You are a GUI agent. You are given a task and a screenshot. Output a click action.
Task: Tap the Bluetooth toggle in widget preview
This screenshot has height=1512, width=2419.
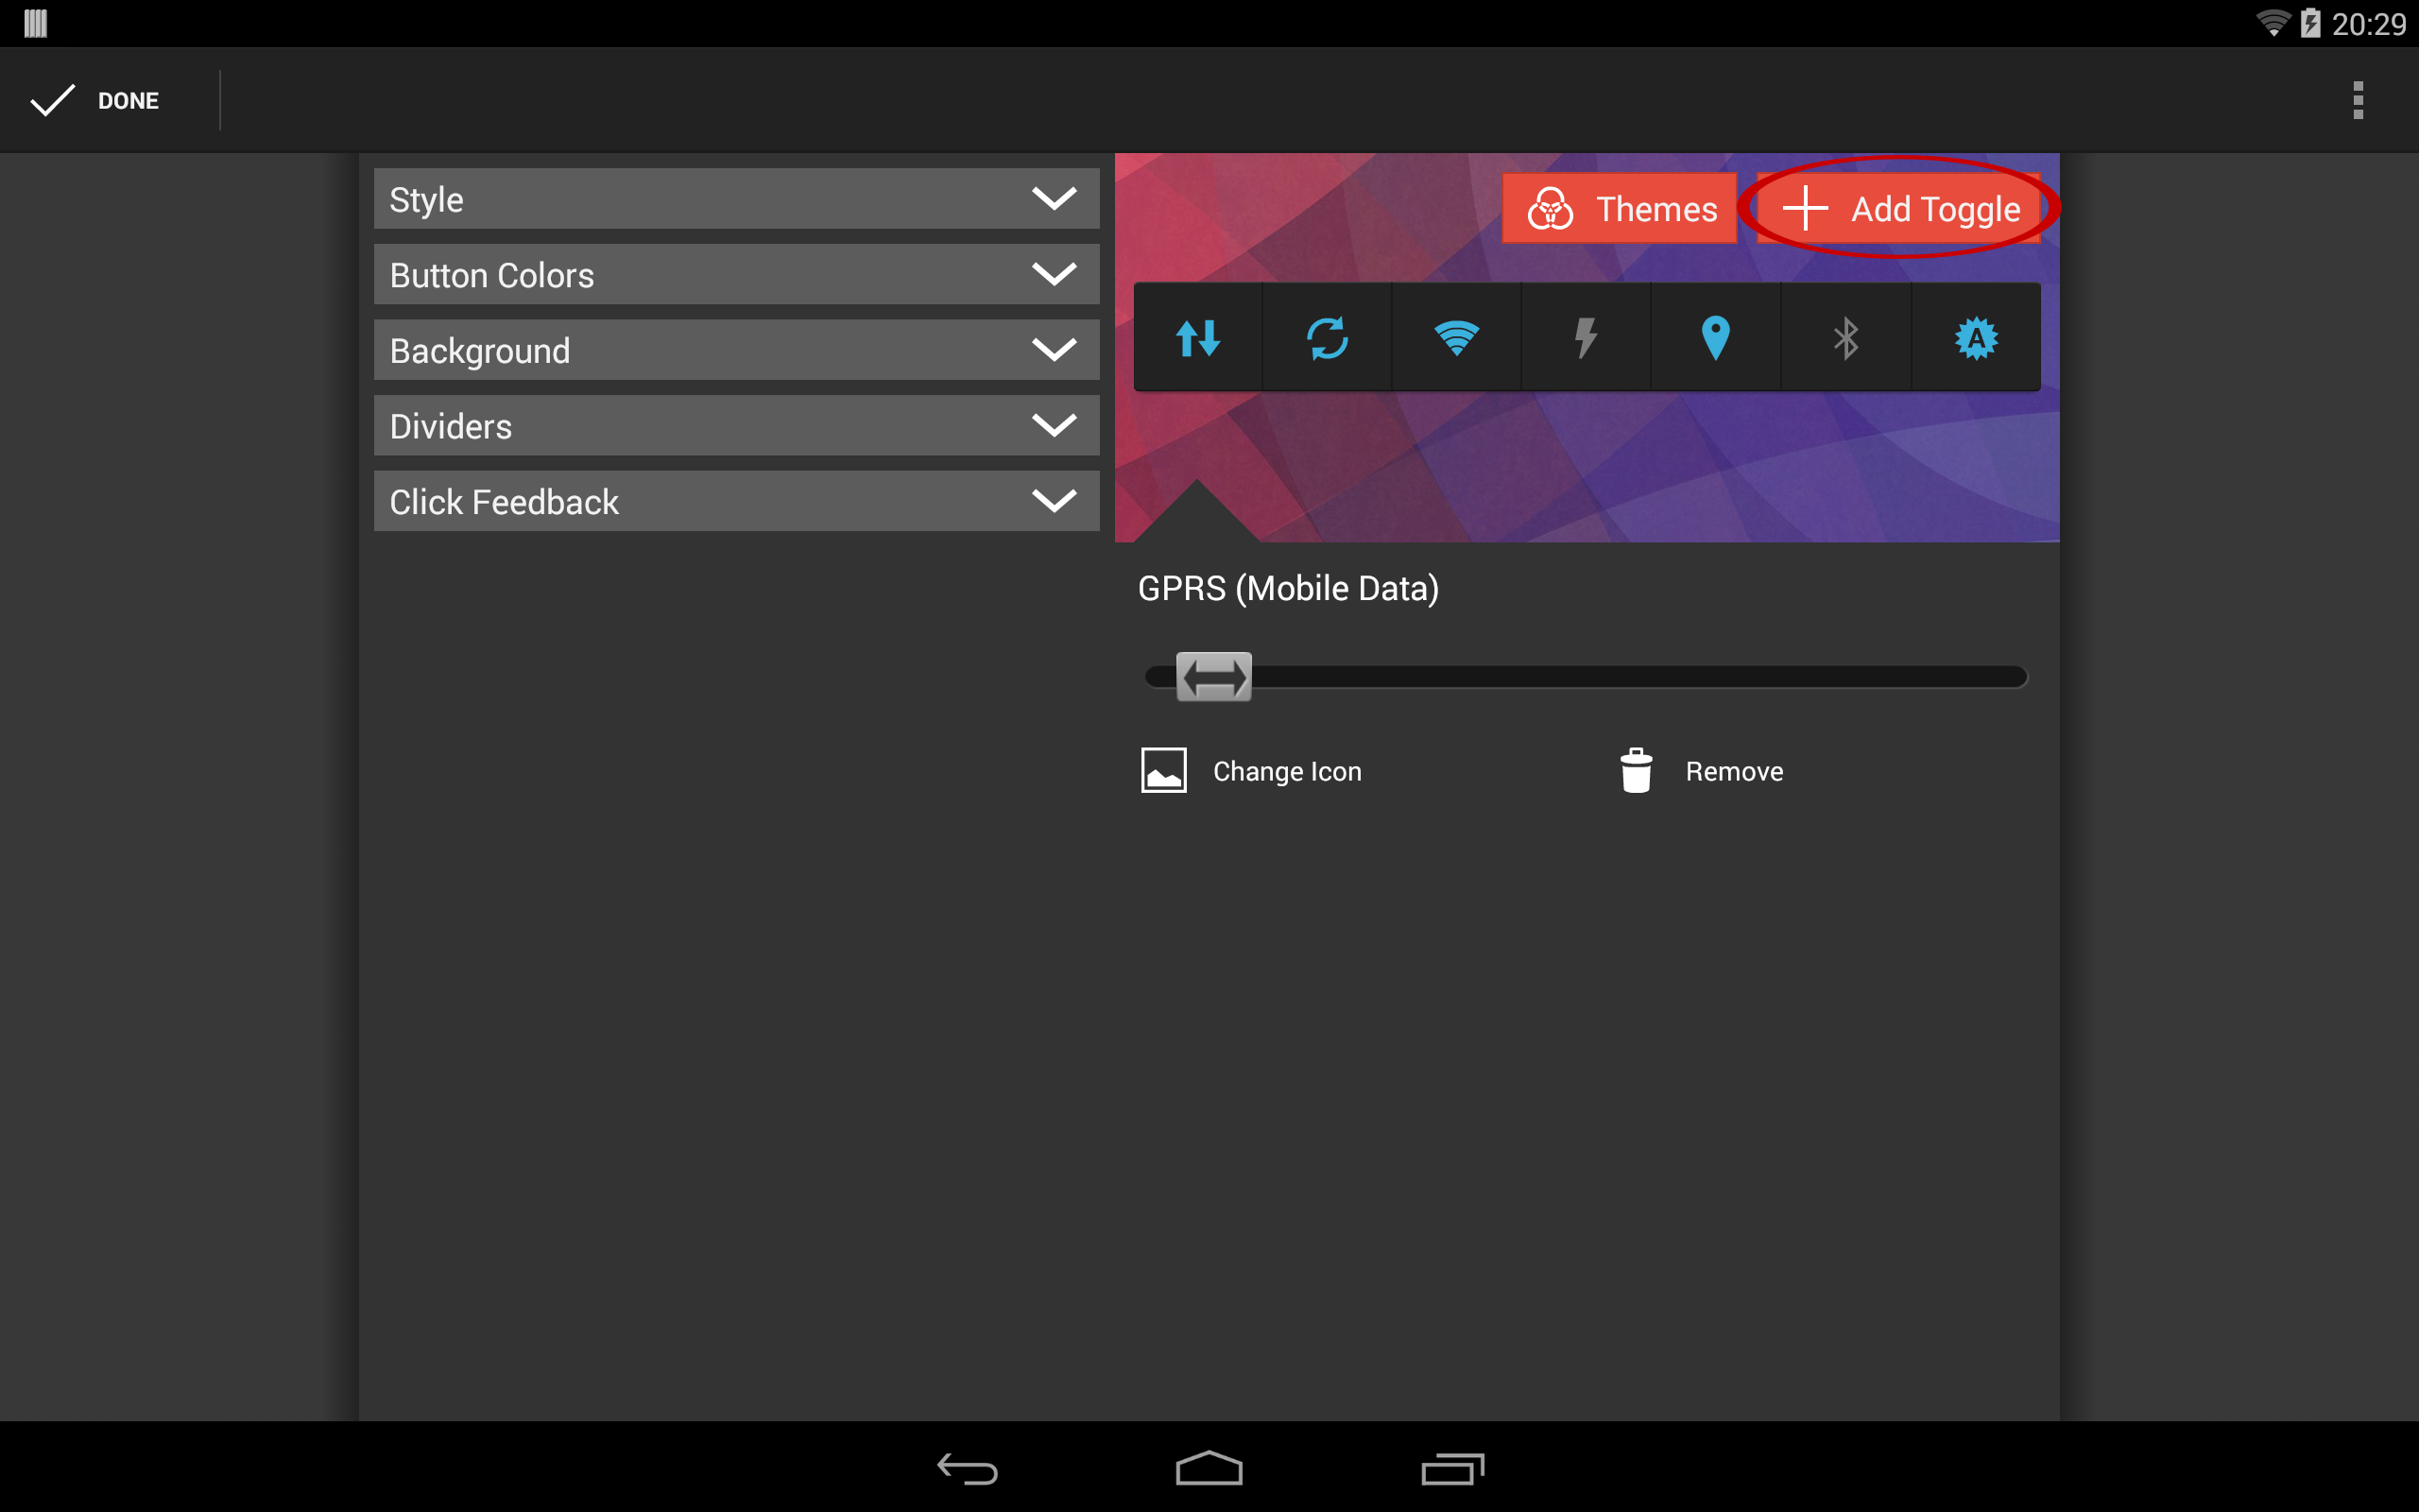point(1846,338)
